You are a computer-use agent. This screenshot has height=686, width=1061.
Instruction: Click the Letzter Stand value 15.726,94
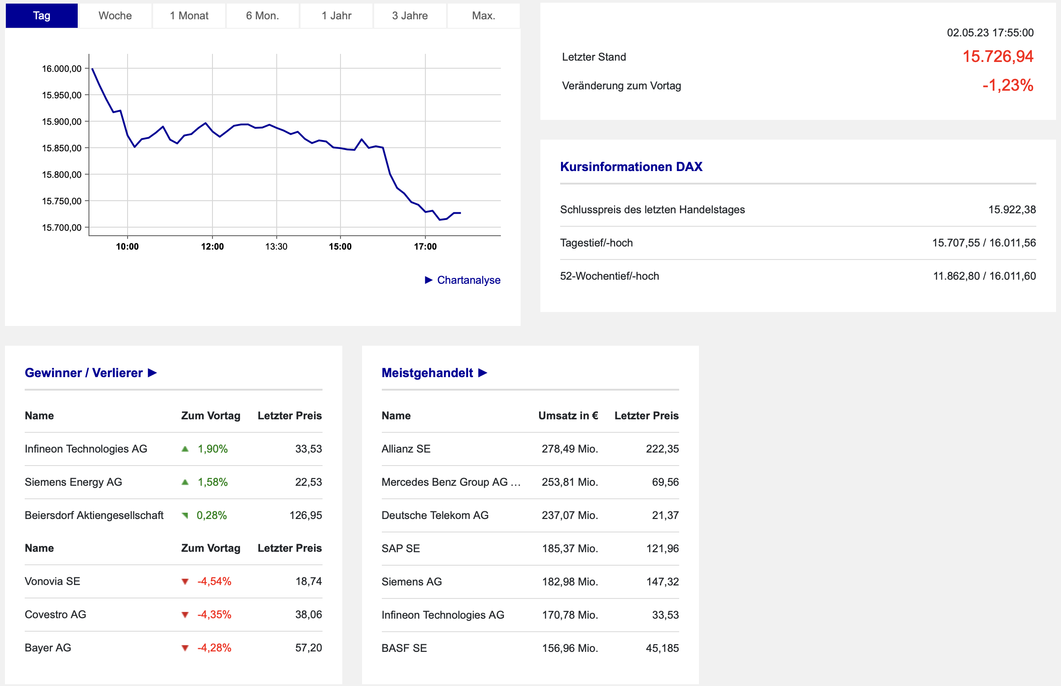click(998, 57)
